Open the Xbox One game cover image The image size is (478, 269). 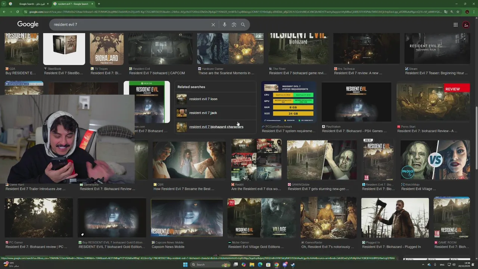point(147,102)
